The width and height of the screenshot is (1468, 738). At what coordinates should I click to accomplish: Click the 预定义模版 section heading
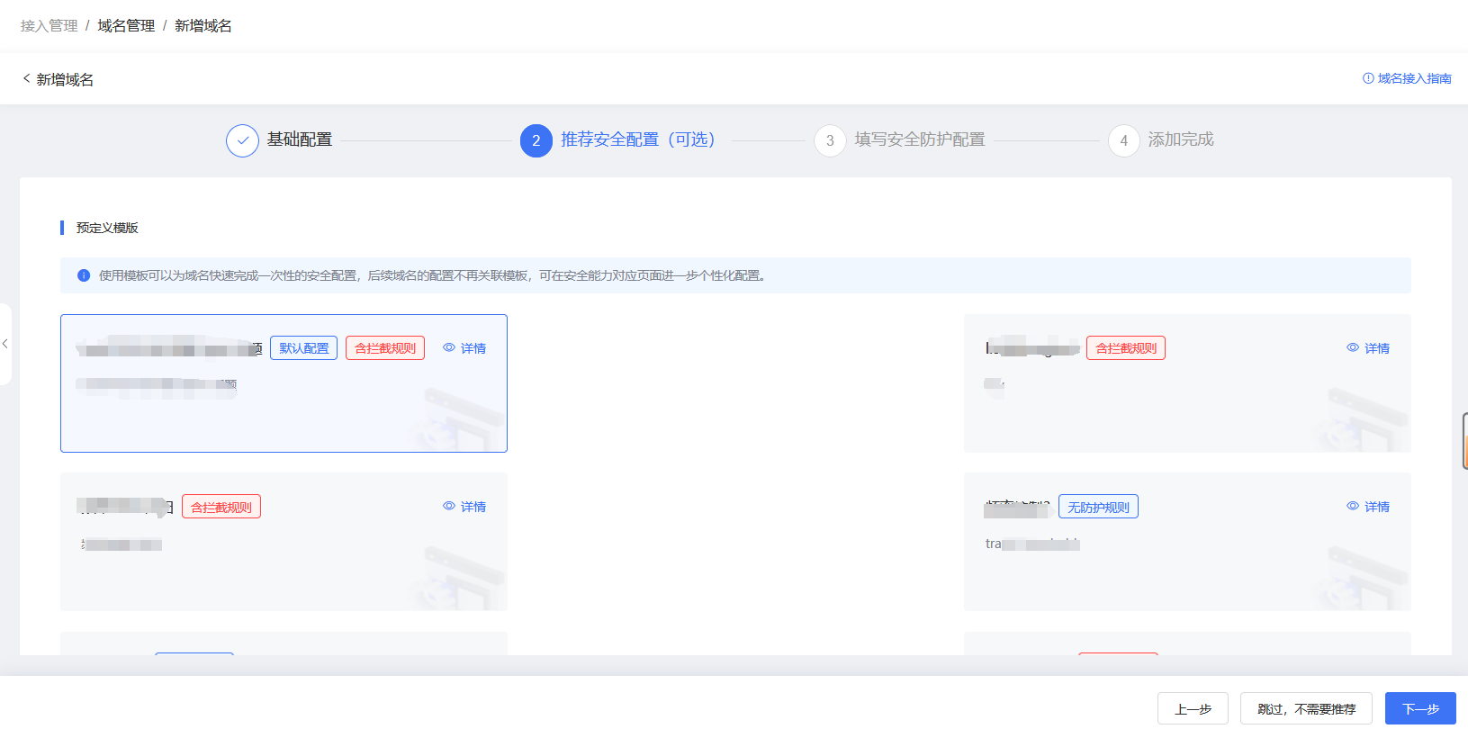pyautogui.click(x=107, y=228)
